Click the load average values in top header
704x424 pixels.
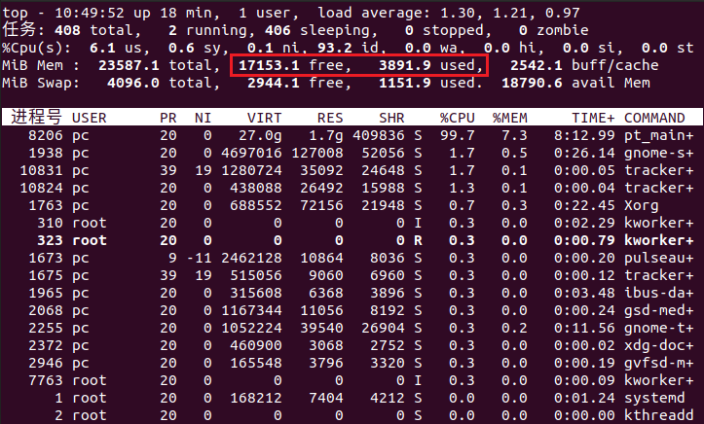[x=510, y=13]
